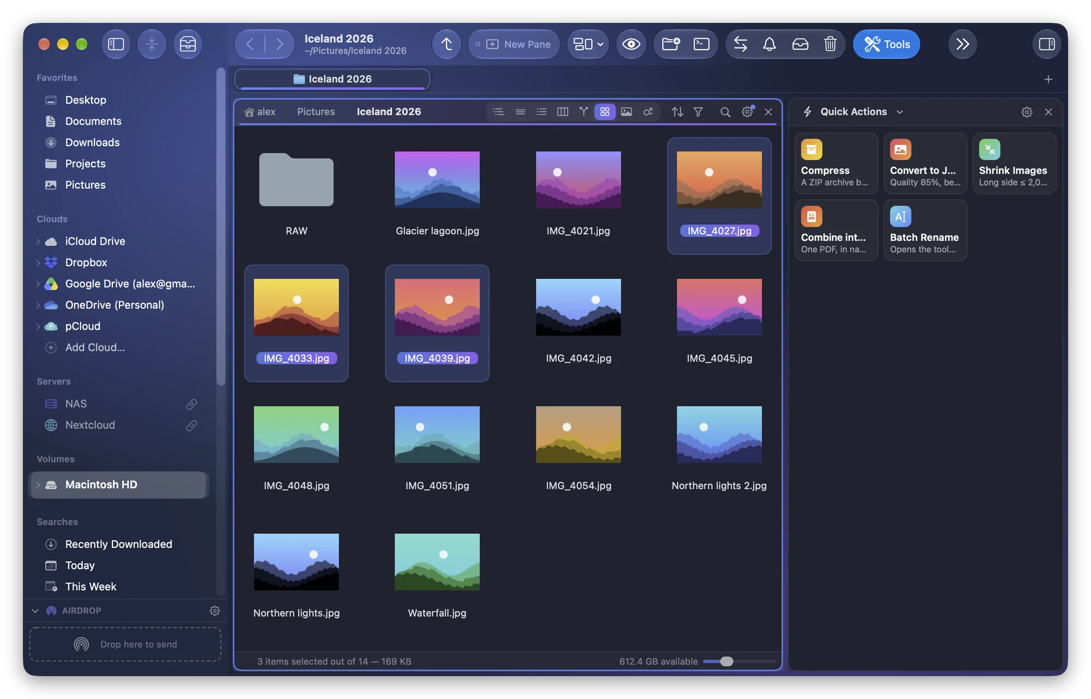Open AirDrop settings gear

(215, 611)
